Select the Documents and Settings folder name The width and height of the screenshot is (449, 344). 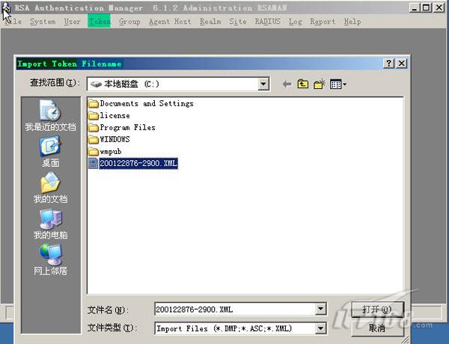click(x=147, y=104)
